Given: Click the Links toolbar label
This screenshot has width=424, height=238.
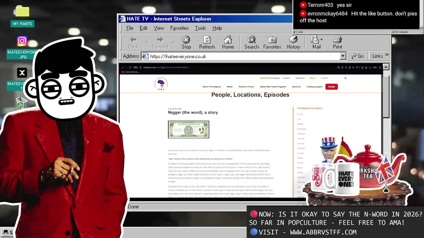Looking at the screenshot, I should coord(377,56).
